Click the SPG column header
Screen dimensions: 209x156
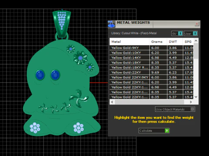pos(188,42)
